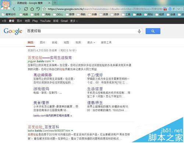Open the 自学 bookmark folder
184x143 pixels.
115,14
